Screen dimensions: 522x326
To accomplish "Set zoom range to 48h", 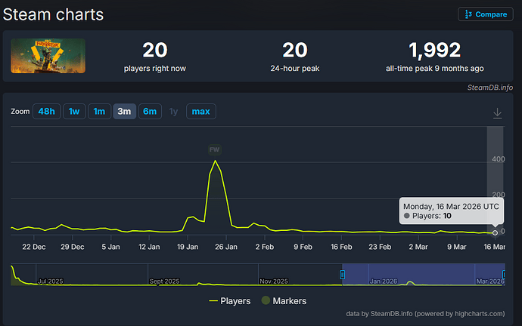I will pos(46,112).
